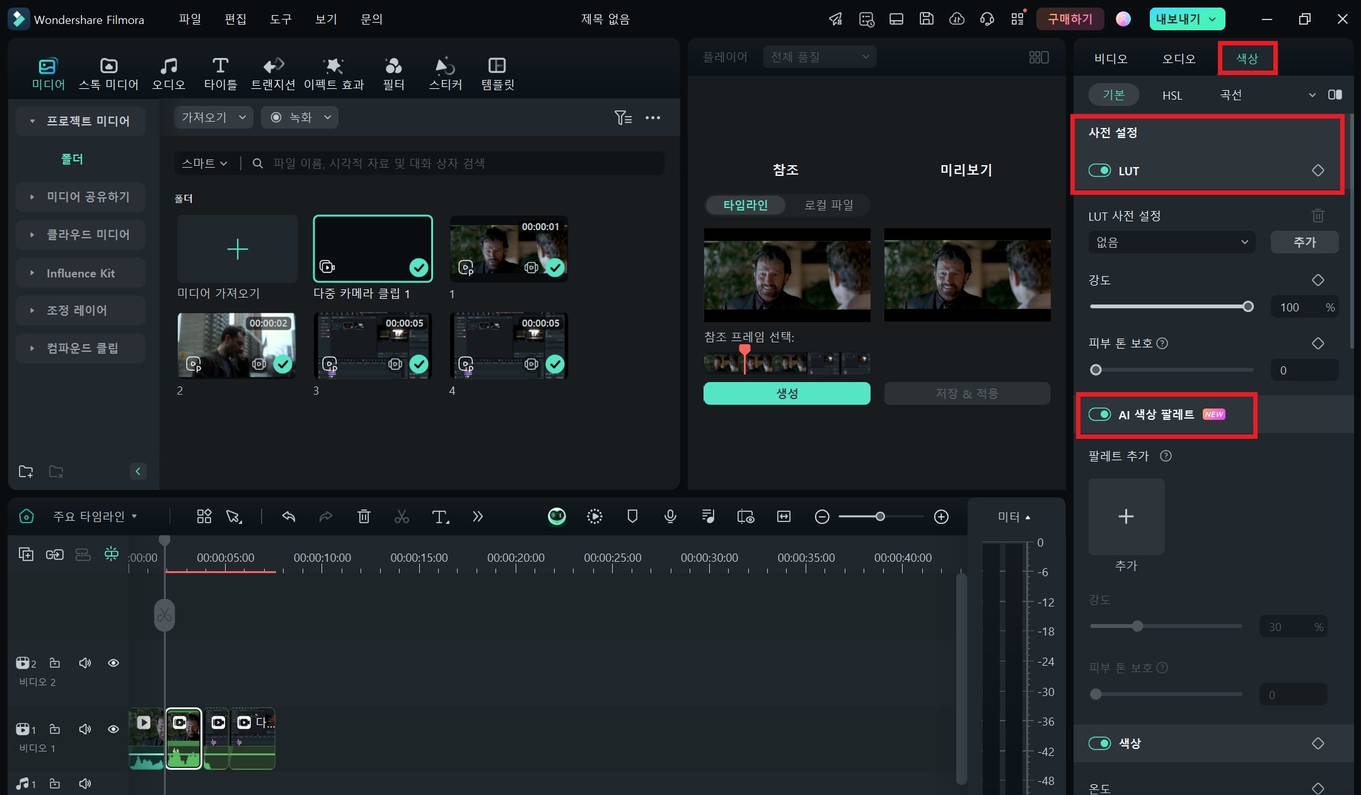
Task: Open the 가져오기 import dropdown
Action: coord(214,117)
